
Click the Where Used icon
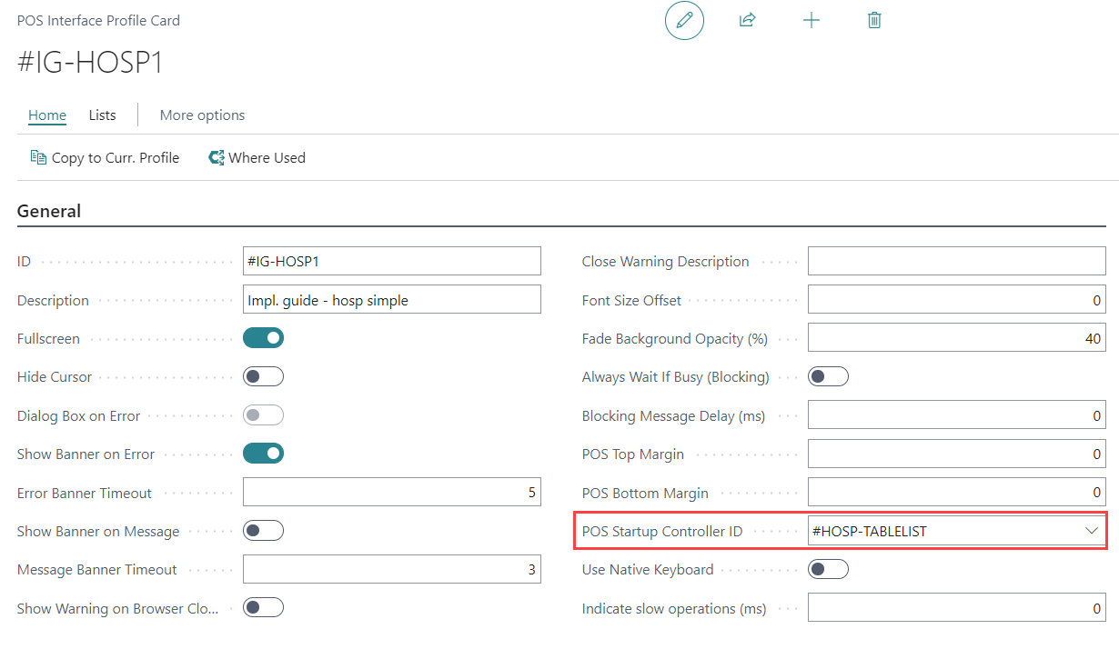click(x=217, y=157)
